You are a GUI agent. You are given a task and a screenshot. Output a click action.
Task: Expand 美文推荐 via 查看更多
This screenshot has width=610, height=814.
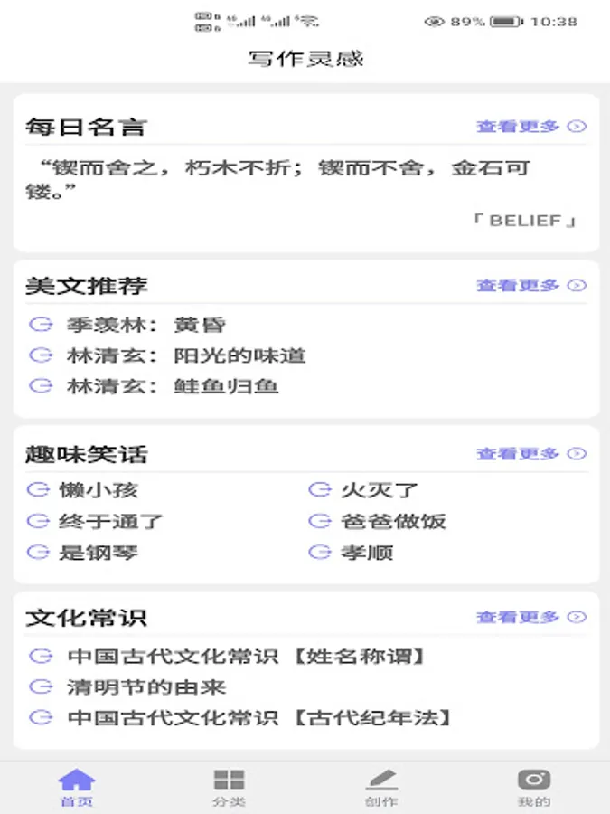click(x=531, y=285)
